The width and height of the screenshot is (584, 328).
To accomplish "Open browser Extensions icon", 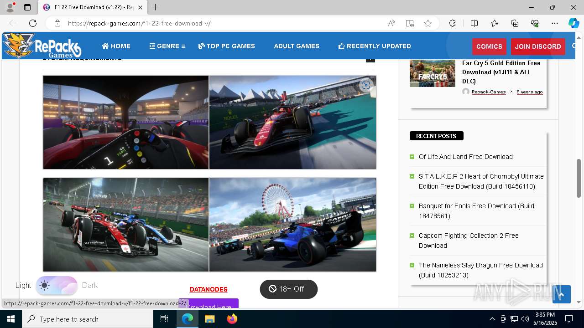I will pos(452,23).
